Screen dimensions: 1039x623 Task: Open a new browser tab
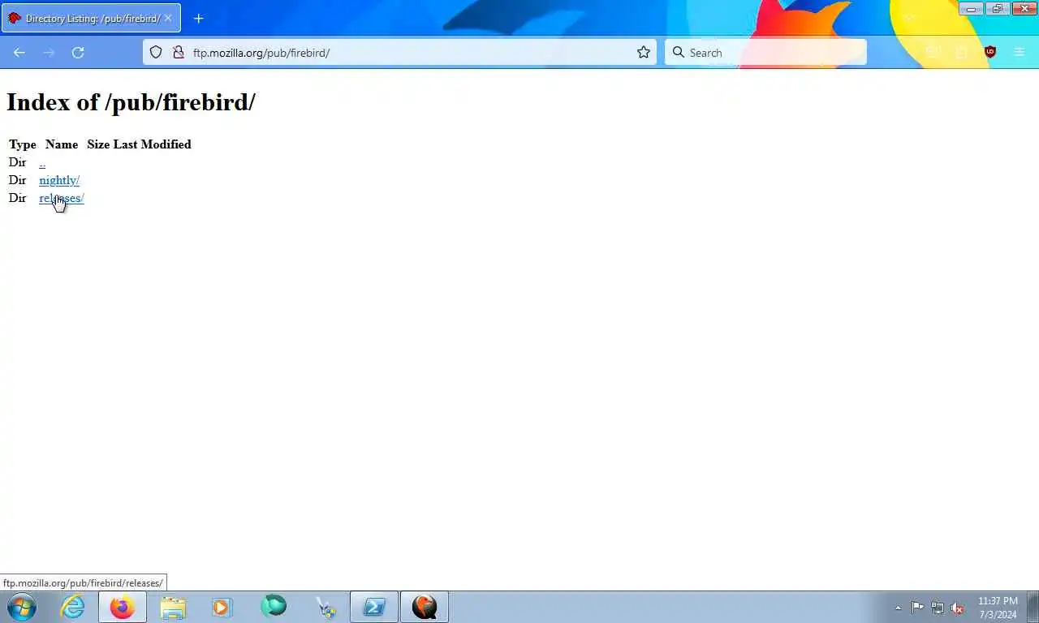pyautogui.click(x=199, y=18)
